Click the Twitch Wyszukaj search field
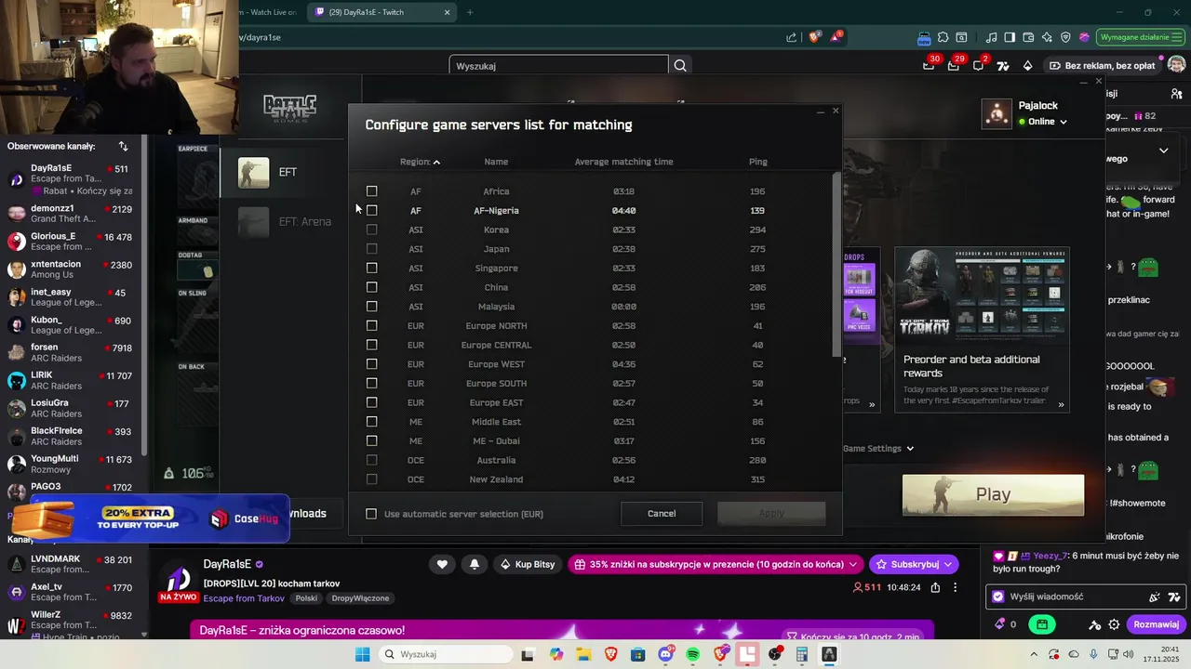Image resolution: width=1191 pixels, height=669 pixels. point(558,66)
